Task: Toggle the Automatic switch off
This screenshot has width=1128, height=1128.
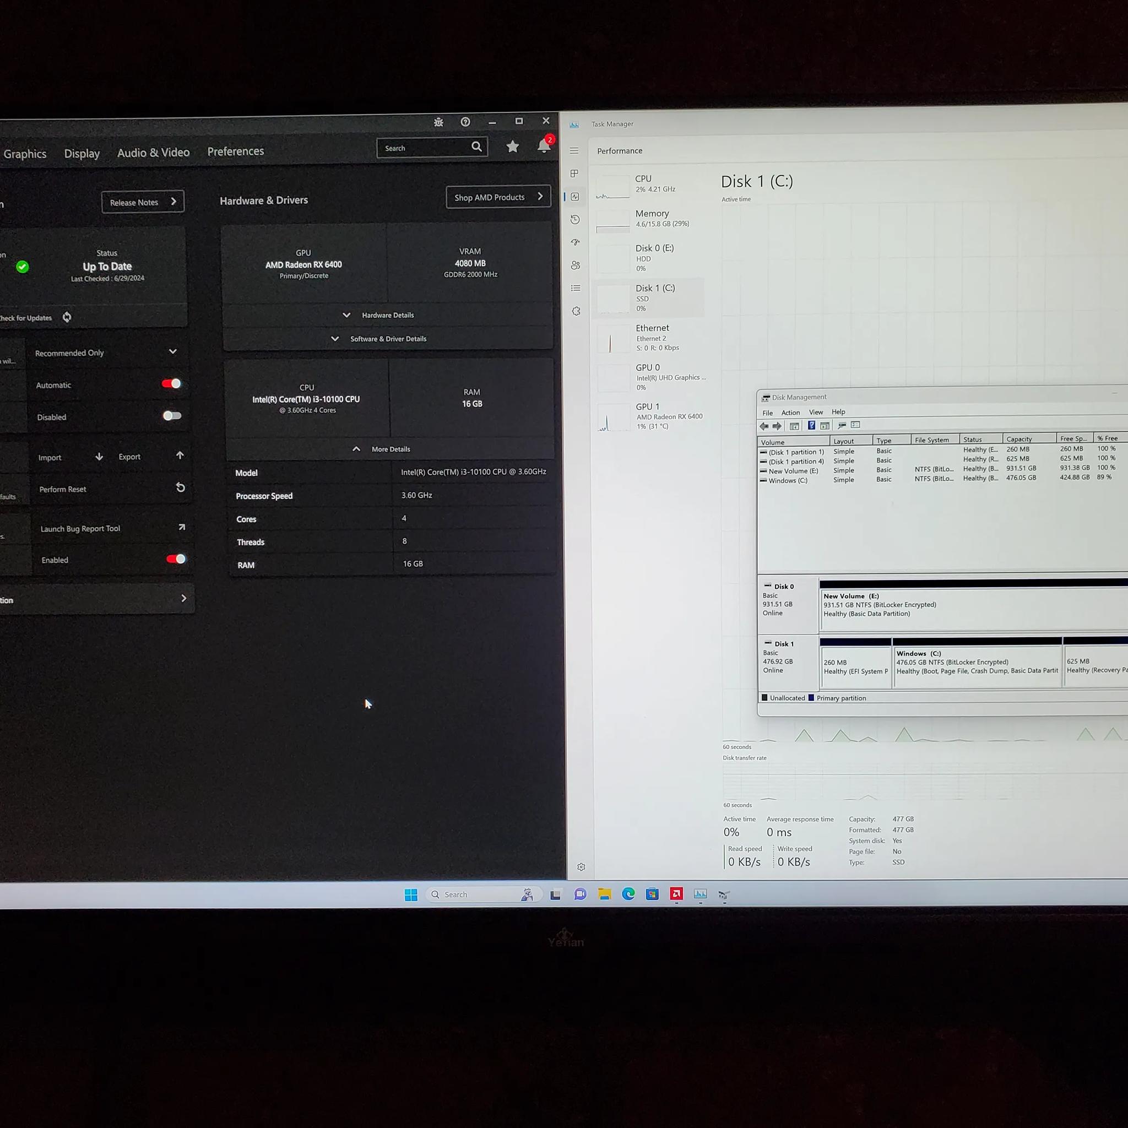Action: [x=172, y=383]
